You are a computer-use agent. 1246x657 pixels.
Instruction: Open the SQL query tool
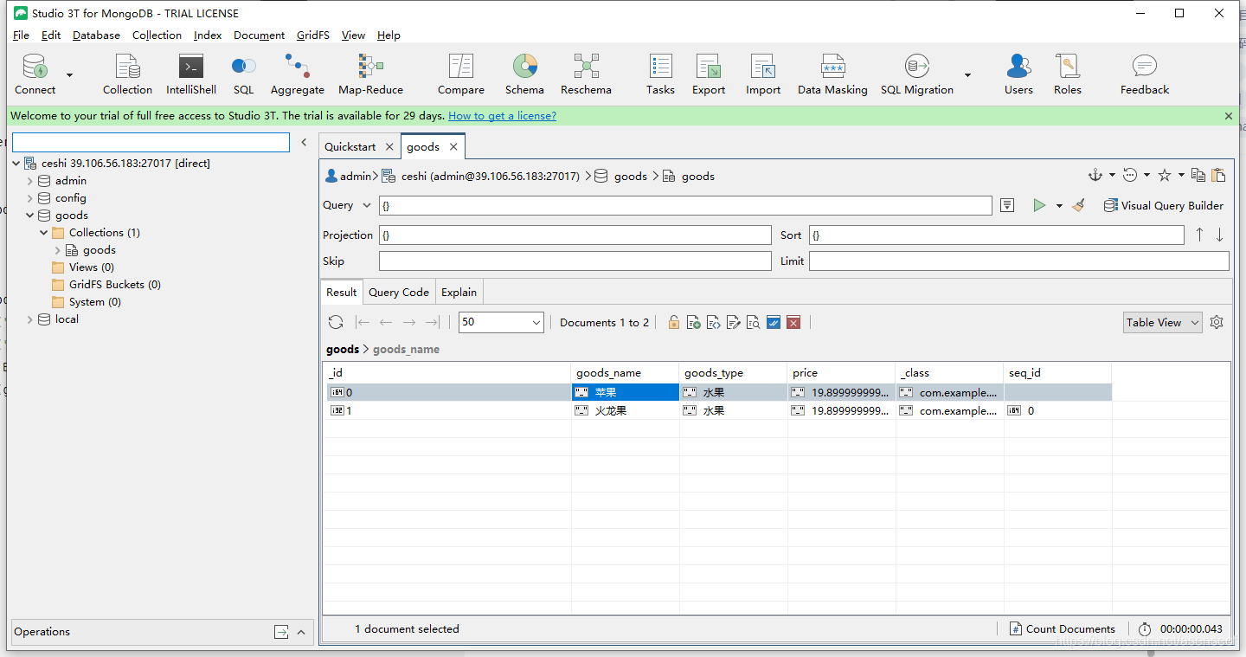point(243,74)
